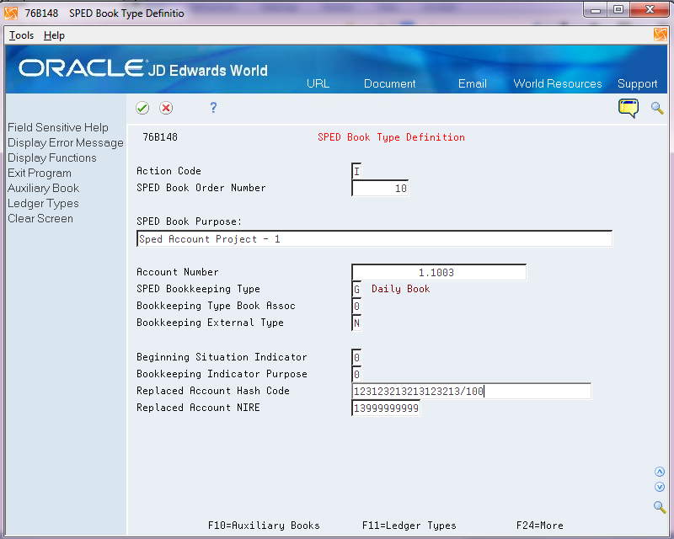Click the F24=More function key
Image resolution: width=674 pixels, height=539 pixels.
540,526
